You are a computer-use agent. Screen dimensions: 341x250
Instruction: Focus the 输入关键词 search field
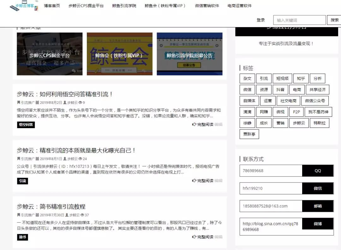click(299, 20)
